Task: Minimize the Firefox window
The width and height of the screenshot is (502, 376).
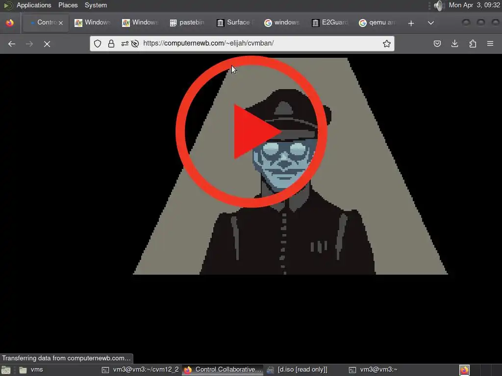Action: click(x=466, y=23)
